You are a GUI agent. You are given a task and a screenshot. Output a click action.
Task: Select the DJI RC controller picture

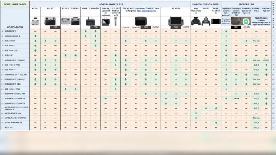tap(50, 21)
